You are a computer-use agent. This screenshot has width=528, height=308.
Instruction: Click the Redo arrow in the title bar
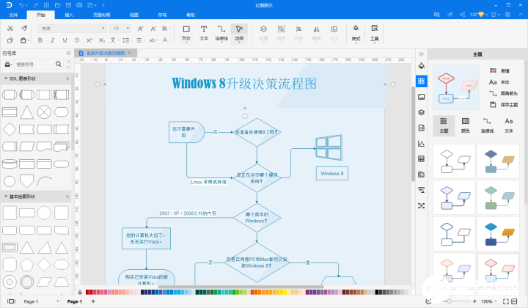coord(36,5)
